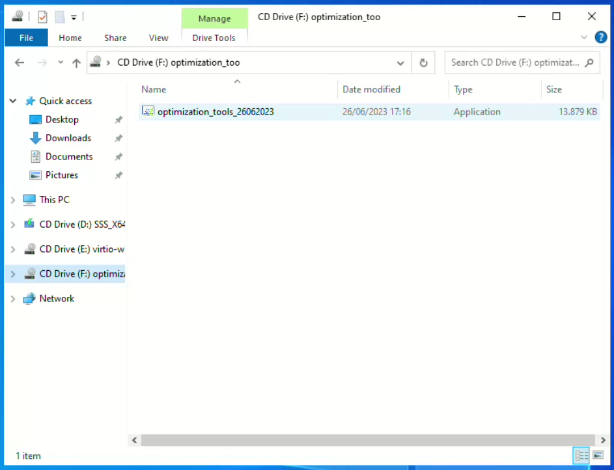Expand the This PC tree node

click(x=13, y=200)
